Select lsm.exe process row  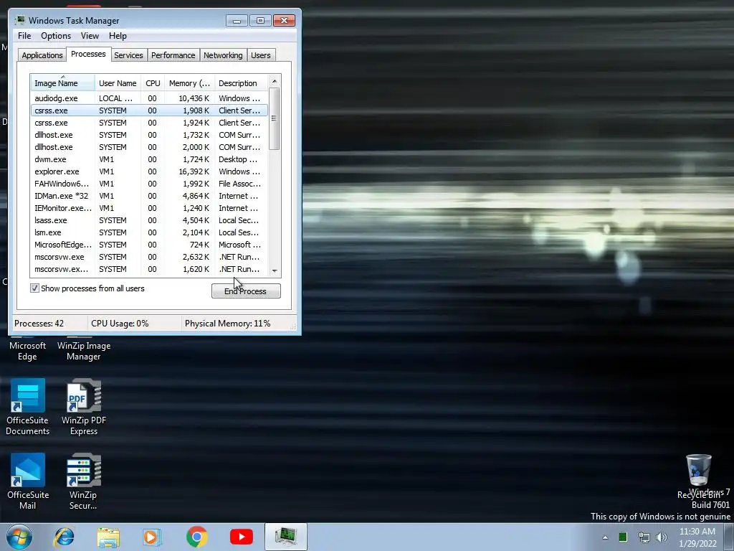149,232
